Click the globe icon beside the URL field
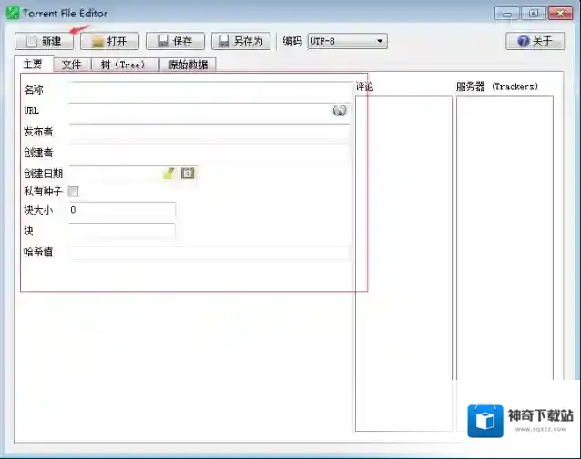The image size is (581, 459). [340, 111]
